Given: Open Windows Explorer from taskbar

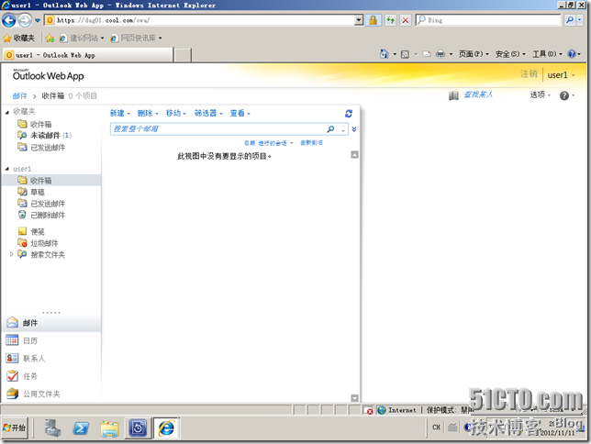Looking at the screenshot, I should [x=109, y=427].
